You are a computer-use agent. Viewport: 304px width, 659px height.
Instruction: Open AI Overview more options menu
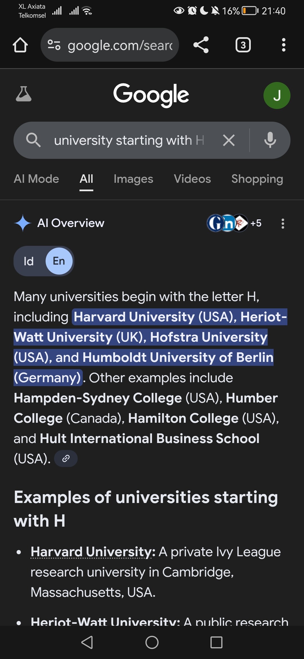283,224
